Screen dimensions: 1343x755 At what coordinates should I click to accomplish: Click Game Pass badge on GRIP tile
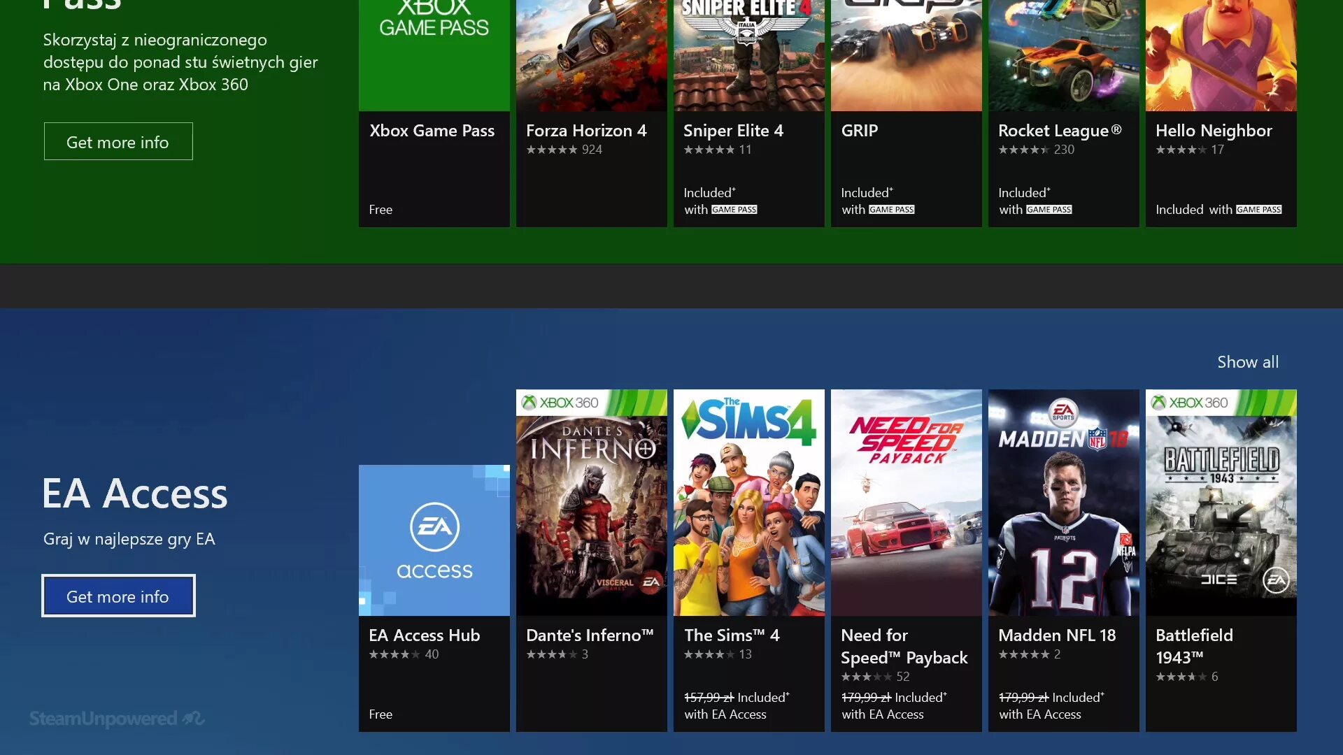892,210
